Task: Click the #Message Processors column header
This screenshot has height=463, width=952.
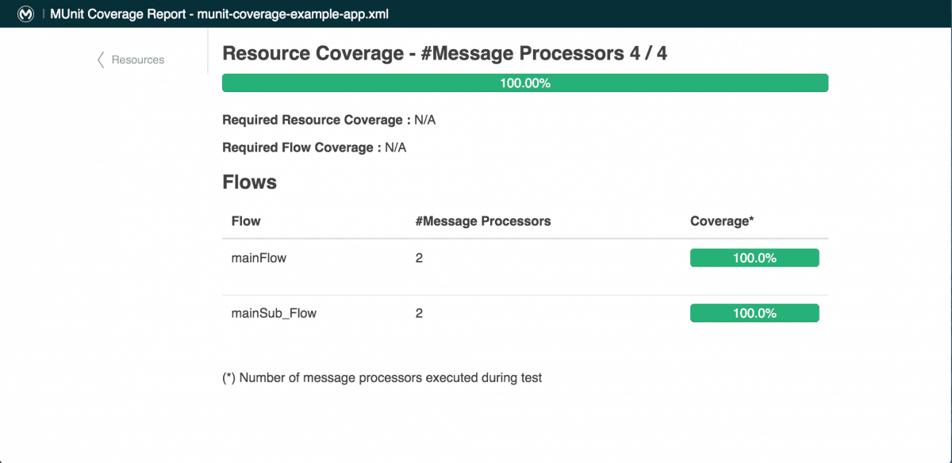Action: [x=483, y=221]
